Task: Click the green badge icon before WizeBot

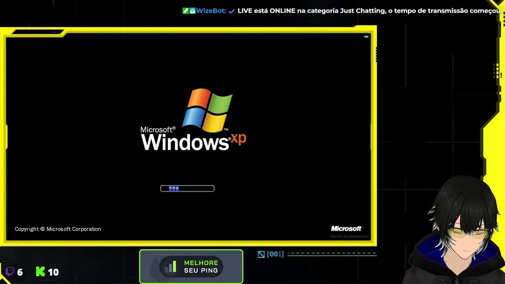Action: coord(185,11)
